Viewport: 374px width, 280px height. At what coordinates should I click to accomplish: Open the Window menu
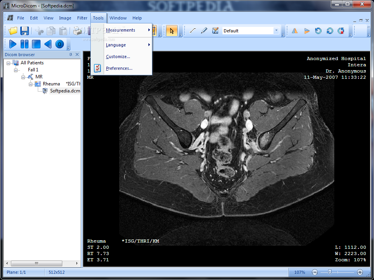118,18
